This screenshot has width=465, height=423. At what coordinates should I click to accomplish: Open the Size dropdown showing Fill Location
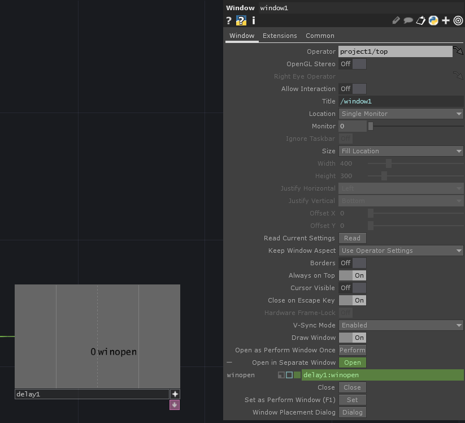tap(401, 151)
